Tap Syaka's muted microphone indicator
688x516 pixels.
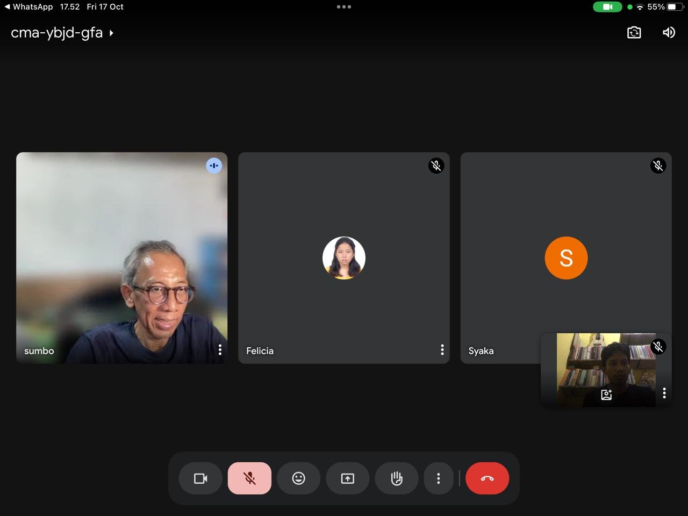click(x=658, y=166)
